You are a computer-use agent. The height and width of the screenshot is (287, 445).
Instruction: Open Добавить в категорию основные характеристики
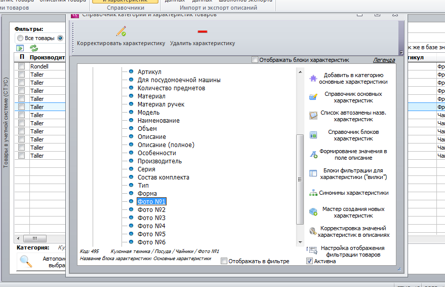coord(353,79)
